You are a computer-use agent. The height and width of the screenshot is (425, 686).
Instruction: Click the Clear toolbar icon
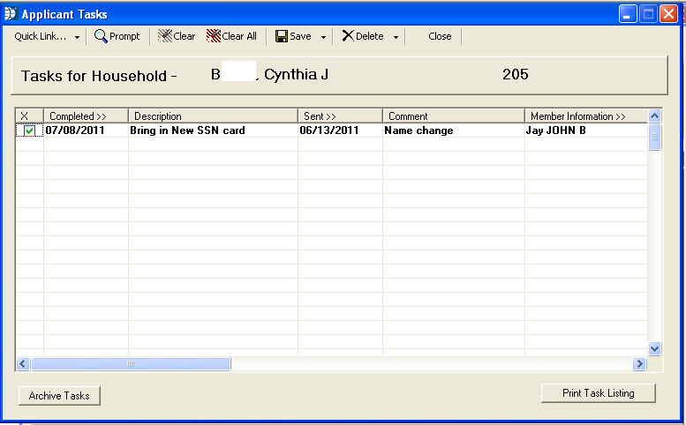(x=165, y=36)
